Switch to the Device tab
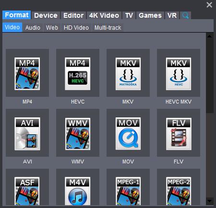The width and height of the screenshot is (216, 208). tap(46, 15)
